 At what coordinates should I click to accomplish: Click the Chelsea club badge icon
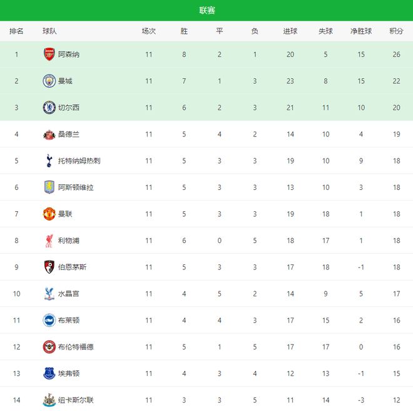pos(49,108)
